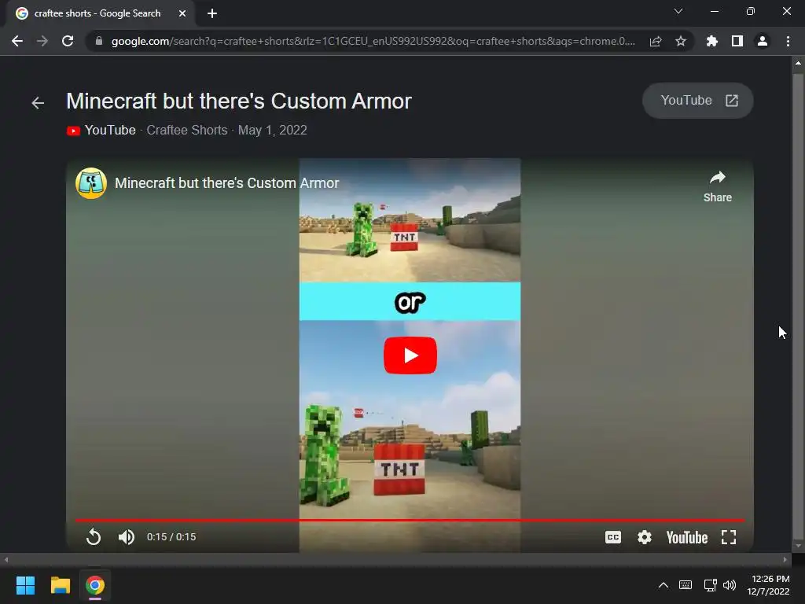View site information lock icon

(x=98, y=41)
